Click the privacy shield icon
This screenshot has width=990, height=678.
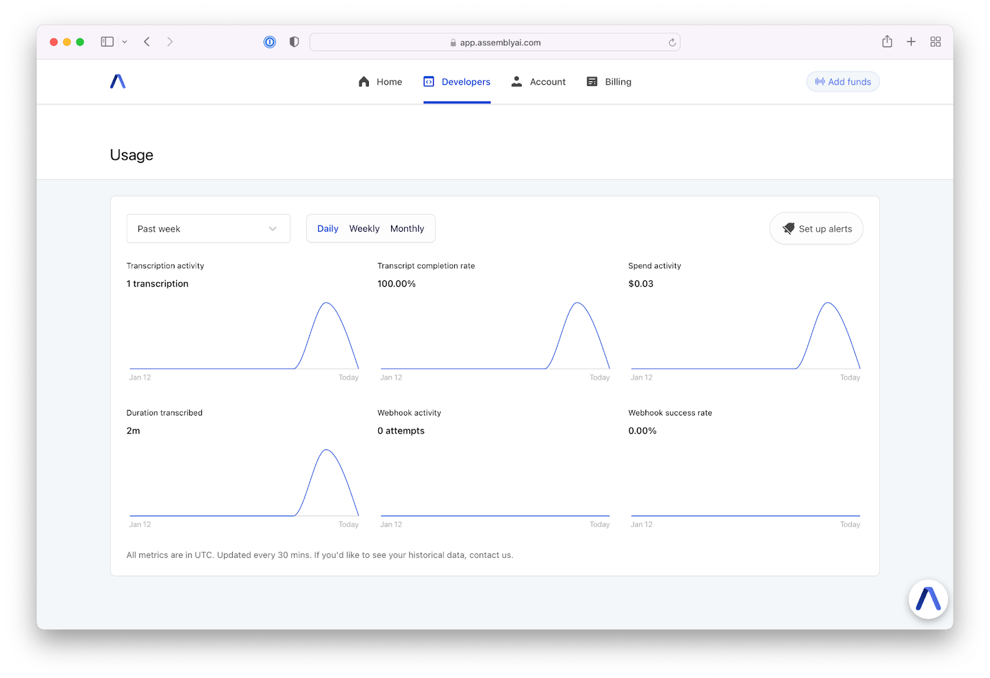pos(294,41)
